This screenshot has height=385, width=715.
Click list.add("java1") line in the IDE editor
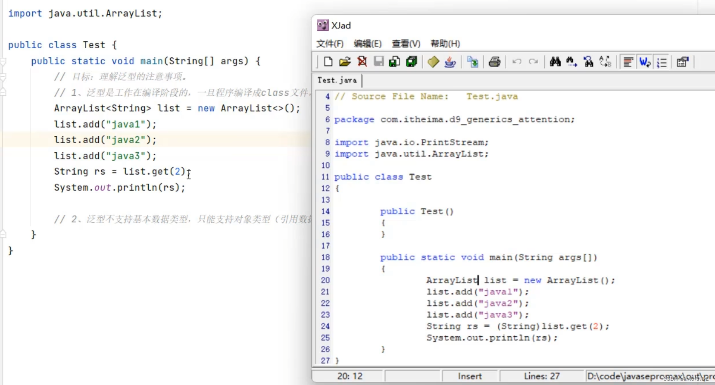click(x=105, y=124)
